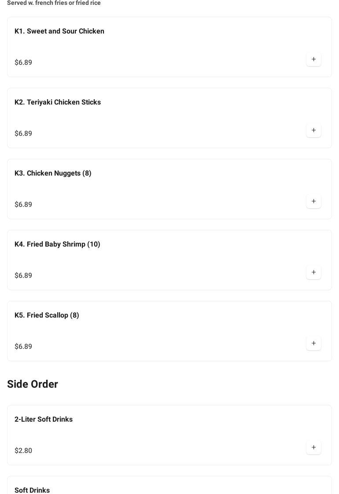Click the "Served w. french fries or fried rice" note
Viewport: 339px width, 494px height.
(54, 3)
